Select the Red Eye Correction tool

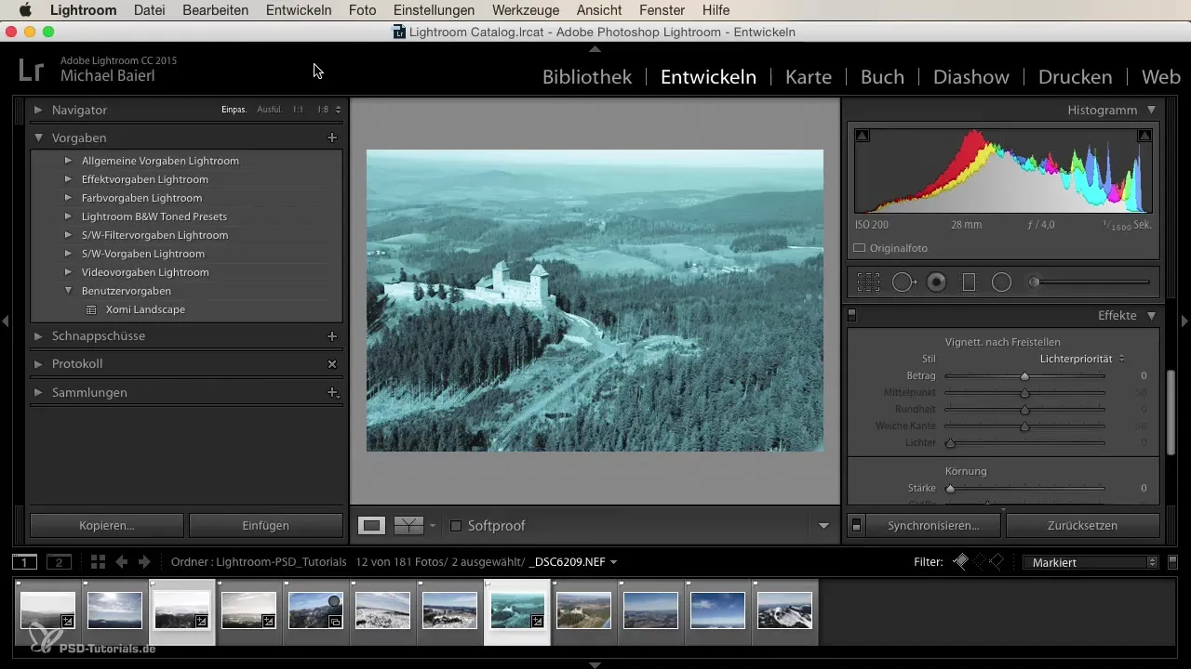coord(937,282)
